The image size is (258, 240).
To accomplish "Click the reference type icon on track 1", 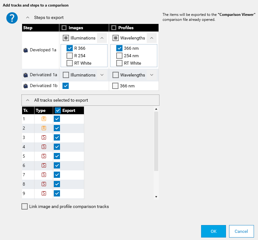I will (44, 119).
